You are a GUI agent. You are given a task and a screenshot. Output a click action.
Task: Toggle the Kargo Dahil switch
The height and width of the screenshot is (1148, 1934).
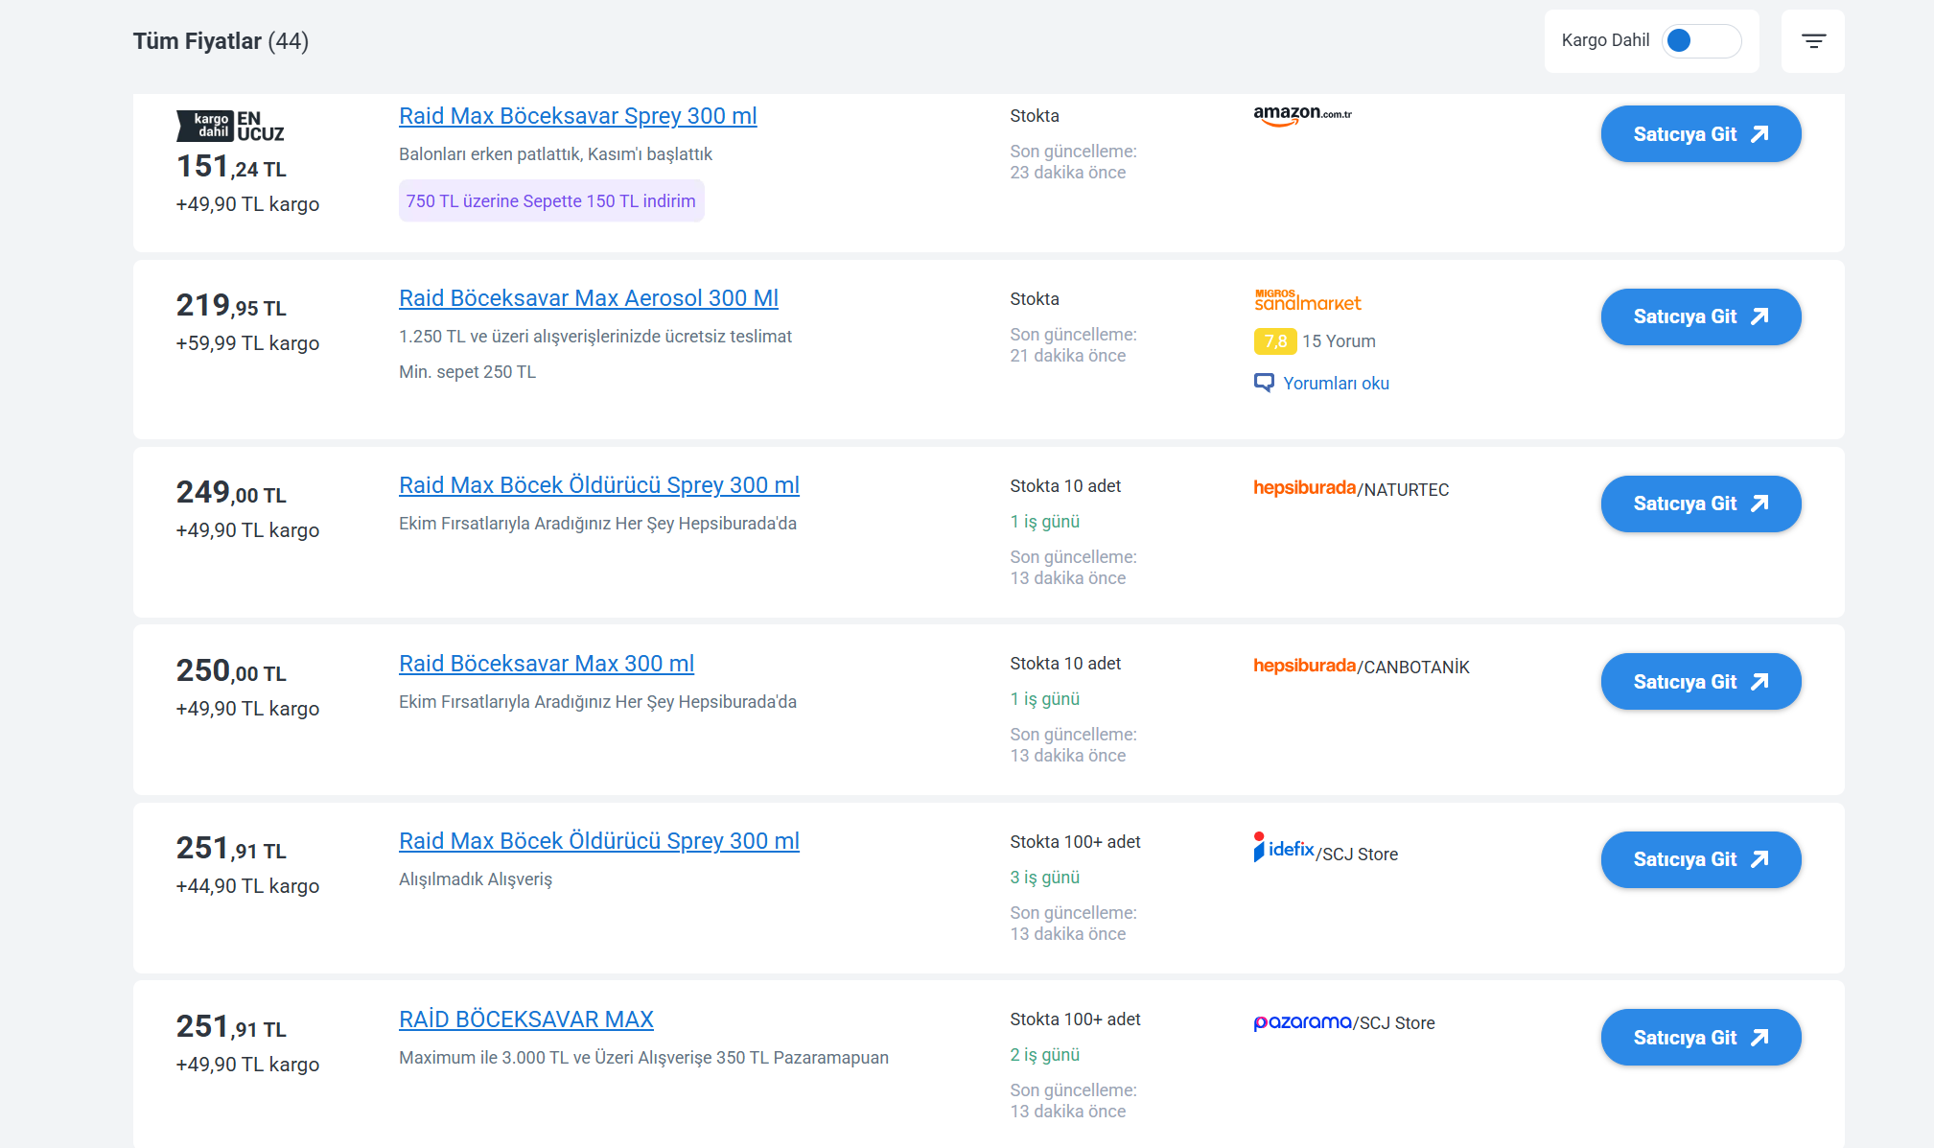click(1701, 41)
